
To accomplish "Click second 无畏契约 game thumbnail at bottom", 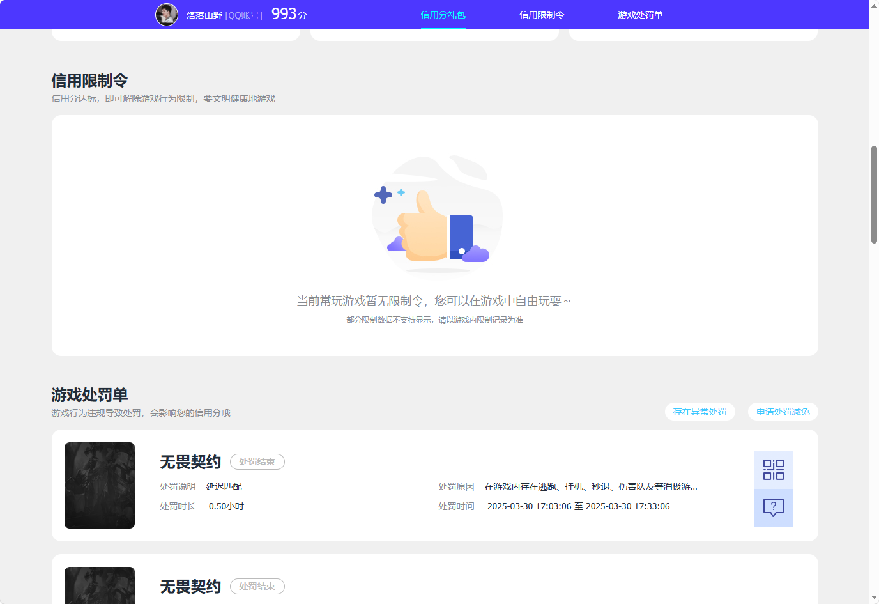I will [x=100, y=585].
